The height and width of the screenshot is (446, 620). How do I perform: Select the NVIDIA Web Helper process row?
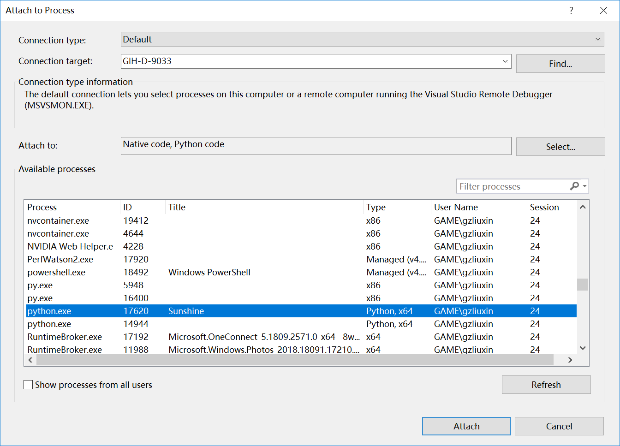[x=300, y=246]
